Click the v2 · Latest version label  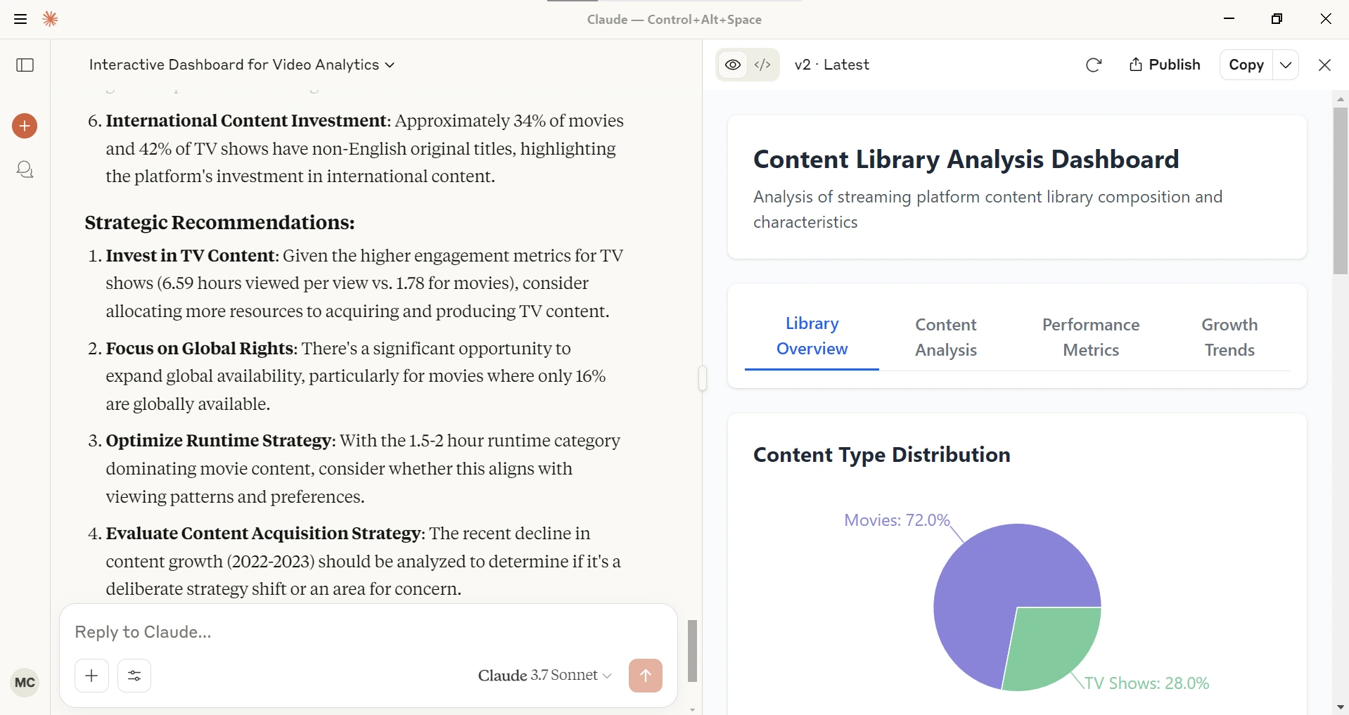pos(831,65)
